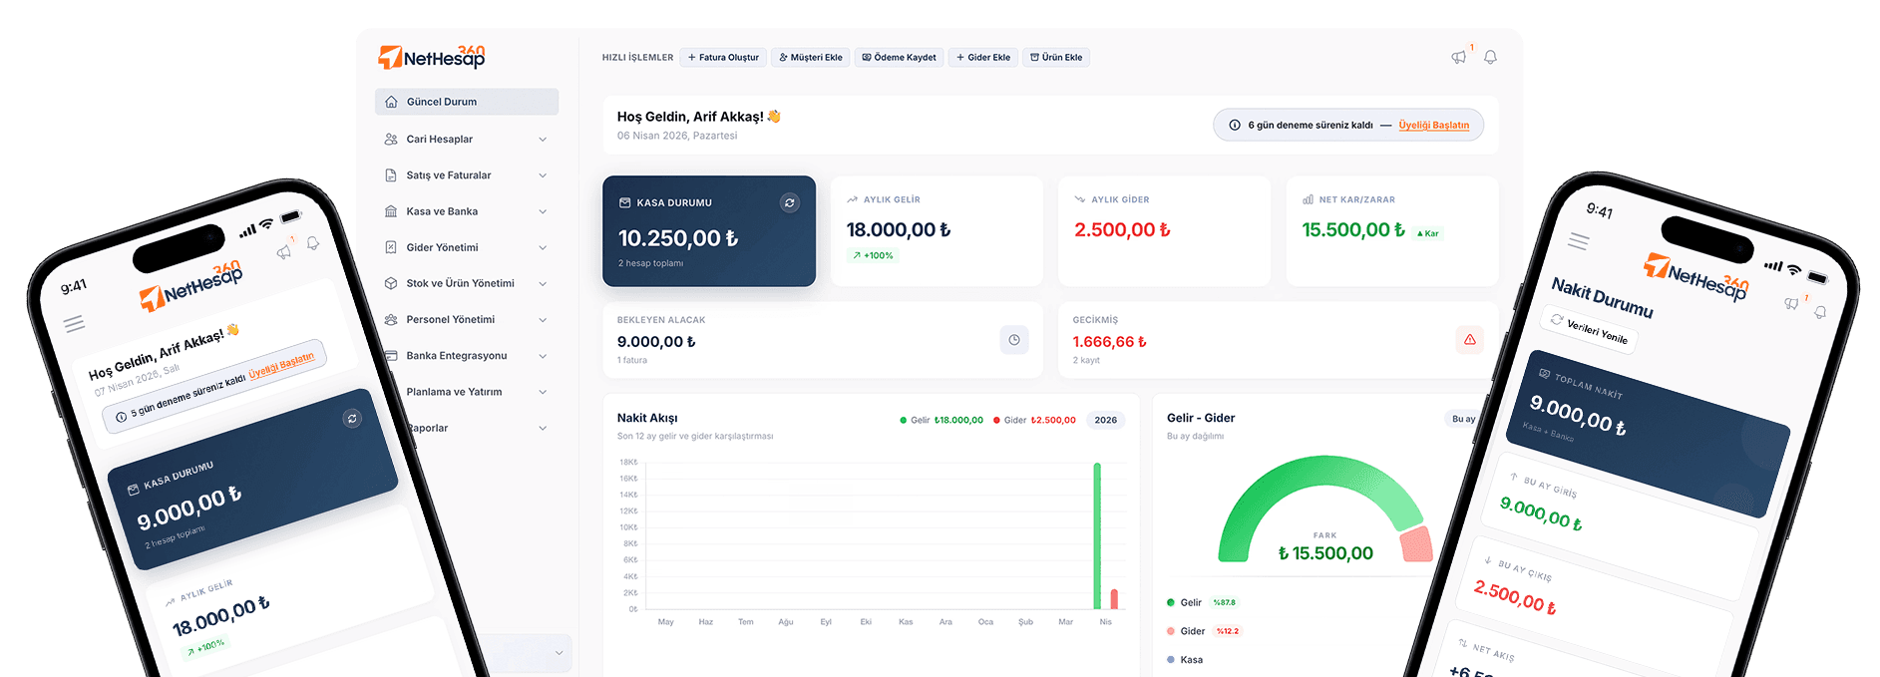Click the green Gelir bar for Nis
The width and height of the screenshot is (1880, 677).
point(1097,535)
